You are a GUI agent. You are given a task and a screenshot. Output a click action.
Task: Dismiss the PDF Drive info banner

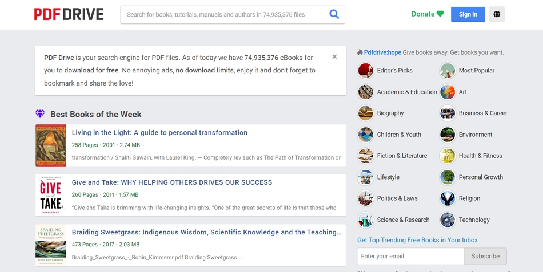coord(334,56)
